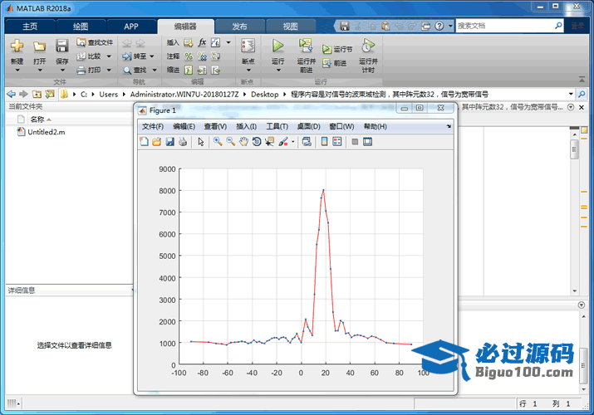The width and height of the screenshot is (594, 415).
Task: Open the dropdown arrow under 运行
Action: pos(278,71)
